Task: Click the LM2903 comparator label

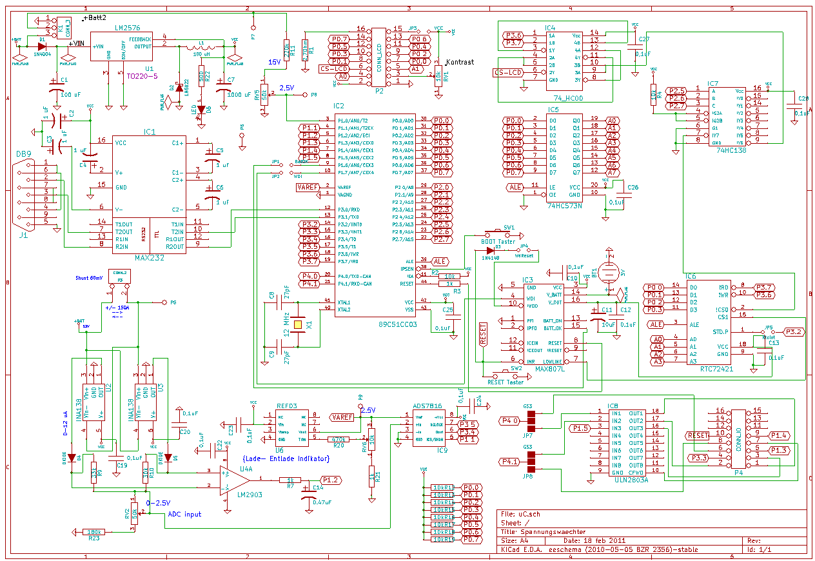Action: coord(248,494)
